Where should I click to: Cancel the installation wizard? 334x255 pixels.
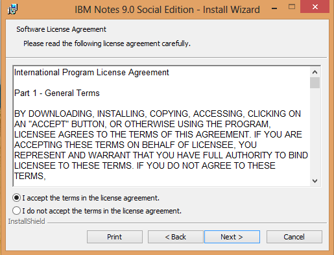[294, 237]
